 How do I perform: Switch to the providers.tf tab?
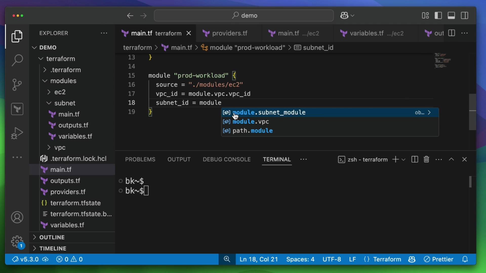(x=229, y=33)
